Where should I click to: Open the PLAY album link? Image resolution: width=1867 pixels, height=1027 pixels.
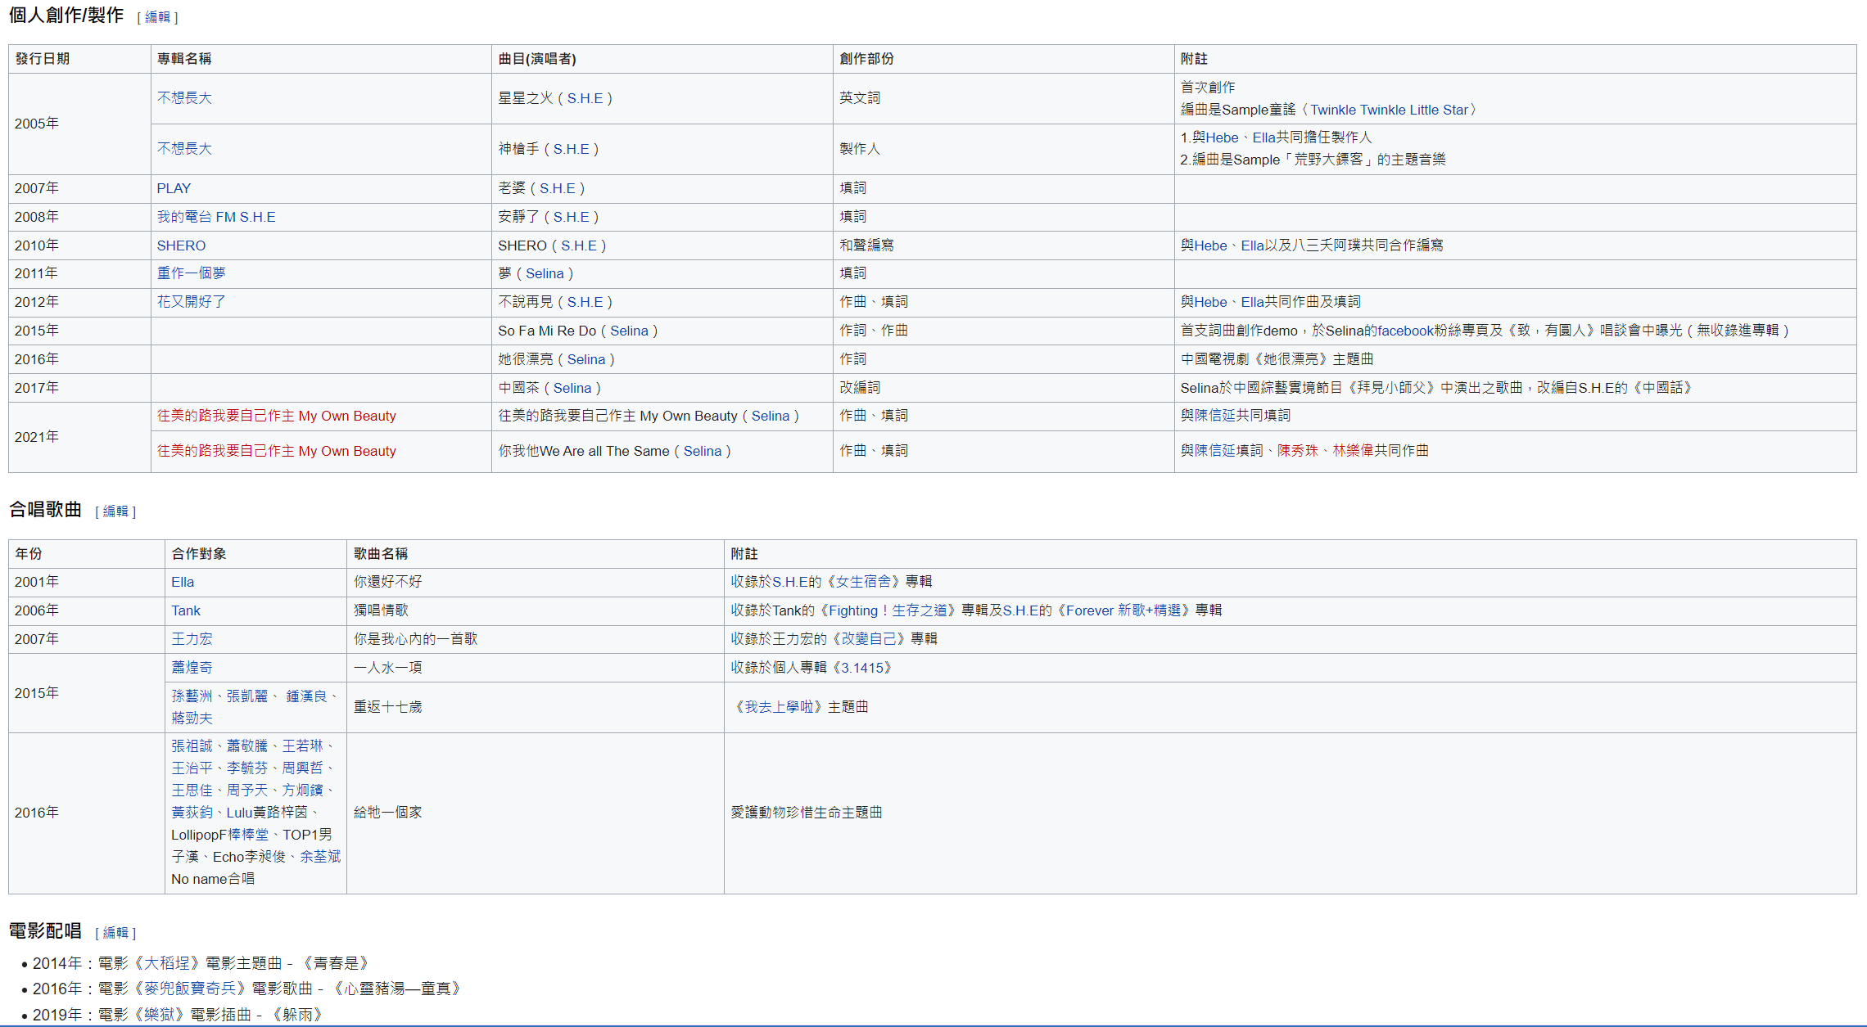pos(174,188)
